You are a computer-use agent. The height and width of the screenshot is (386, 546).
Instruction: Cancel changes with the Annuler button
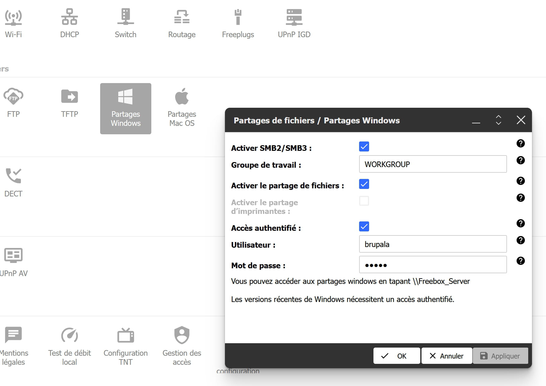pyautogui.click(x=446, y=356)
